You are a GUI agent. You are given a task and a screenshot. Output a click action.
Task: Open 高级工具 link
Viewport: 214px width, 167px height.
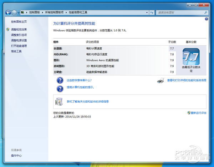pos(16,51)
